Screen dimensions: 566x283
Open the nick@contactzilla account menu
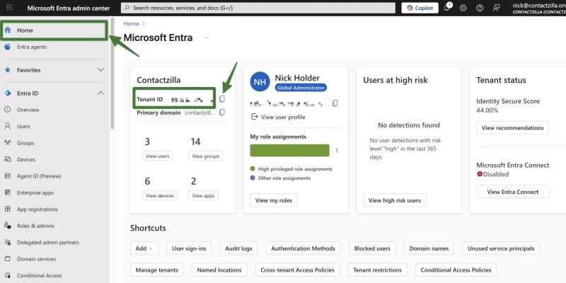(x=539, y=8)
